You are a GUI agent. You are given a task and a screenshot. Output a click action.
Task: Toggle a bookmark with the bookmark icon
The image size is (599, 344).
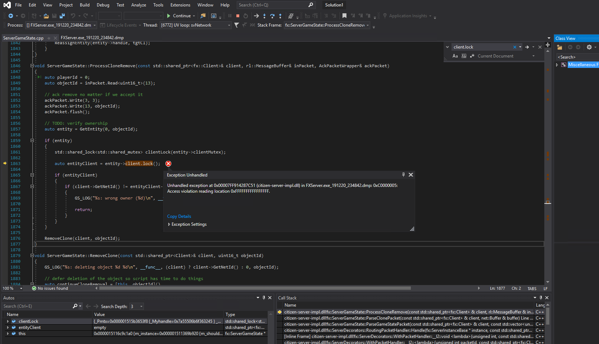coord(344,16)
